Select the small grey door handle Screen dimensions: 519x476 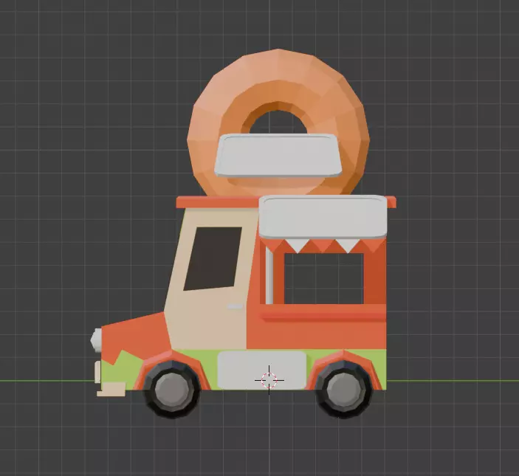coord(235,307)
